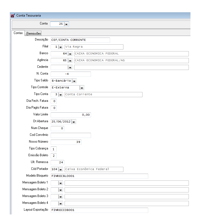The width and height of the screenshot is (209, 218).
Task: Open the Tipo Conta dropdown arrow
Action: click(60, 94)
